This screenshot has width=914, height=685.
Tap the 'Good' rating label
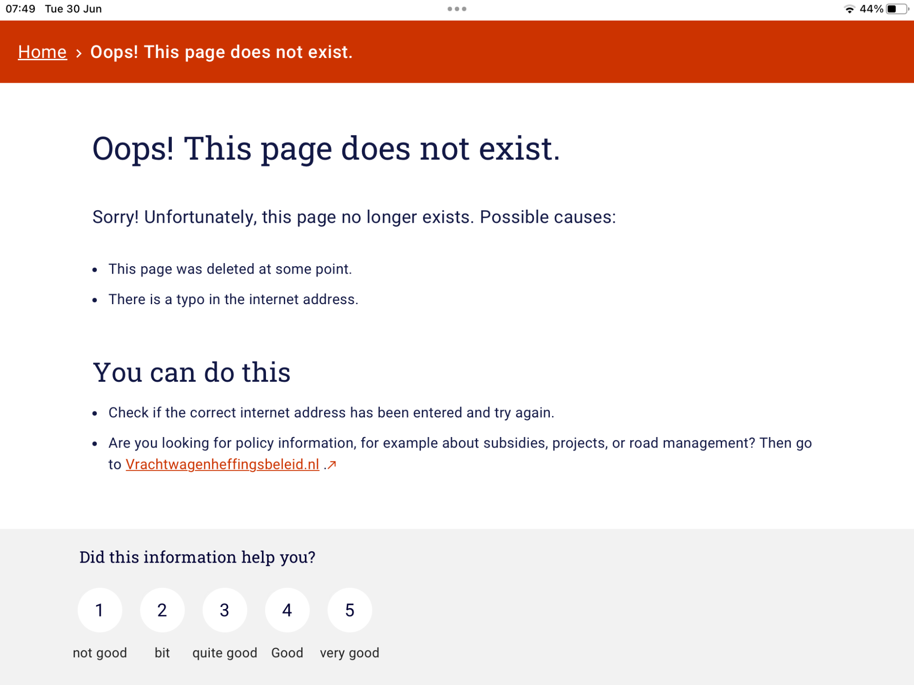(287, 653)
